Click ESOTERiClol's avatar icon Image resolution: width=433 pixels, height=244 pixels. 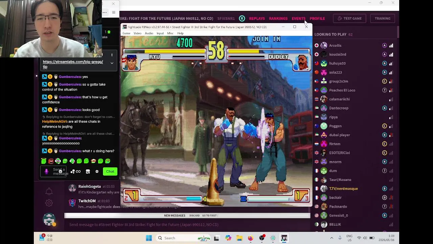(324, 153)
